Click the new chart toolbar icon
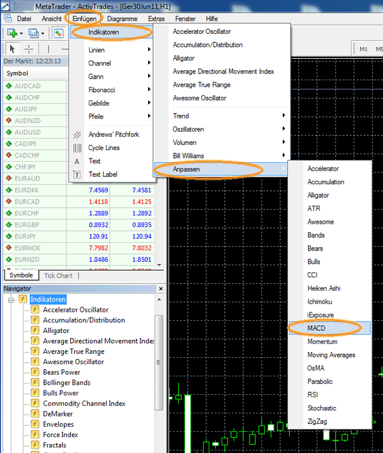Image resolution: width=383 pixels, height=453 pixels. [12, 33]
